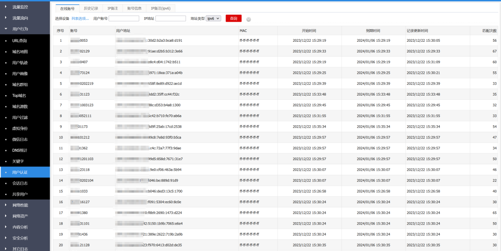
Task: Select account ending 02129 in row 2
Action: tap(80, 51)
